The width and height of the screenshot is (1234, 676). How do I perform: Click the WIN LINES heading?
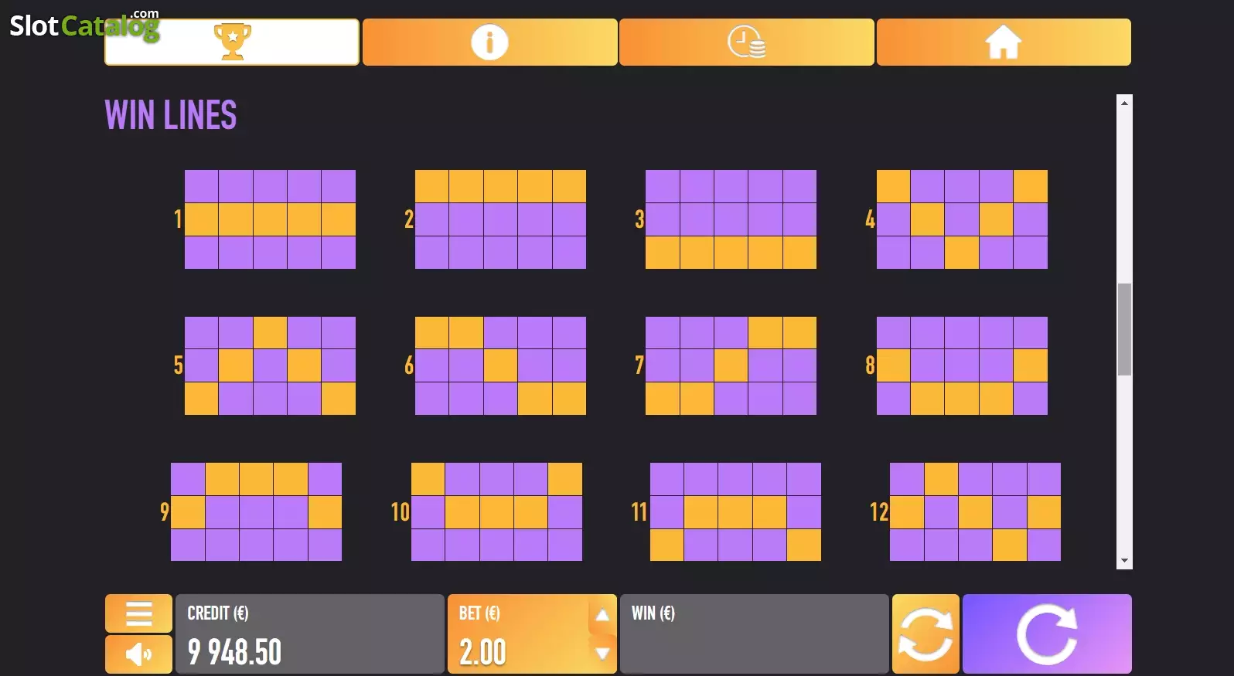click(171, 115)
